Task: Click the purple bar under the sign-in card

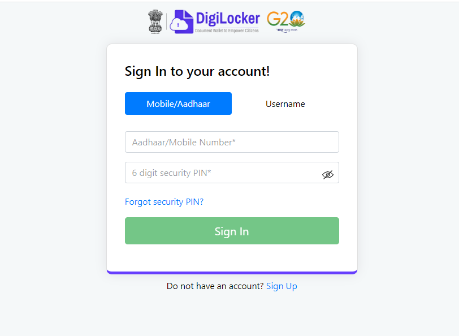Action: pyautogui.click(x=232, y=273)
